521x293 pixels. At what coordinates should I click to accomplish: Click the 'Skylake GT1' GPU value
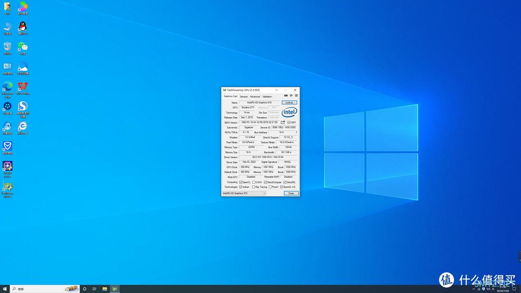pos(247,107)
